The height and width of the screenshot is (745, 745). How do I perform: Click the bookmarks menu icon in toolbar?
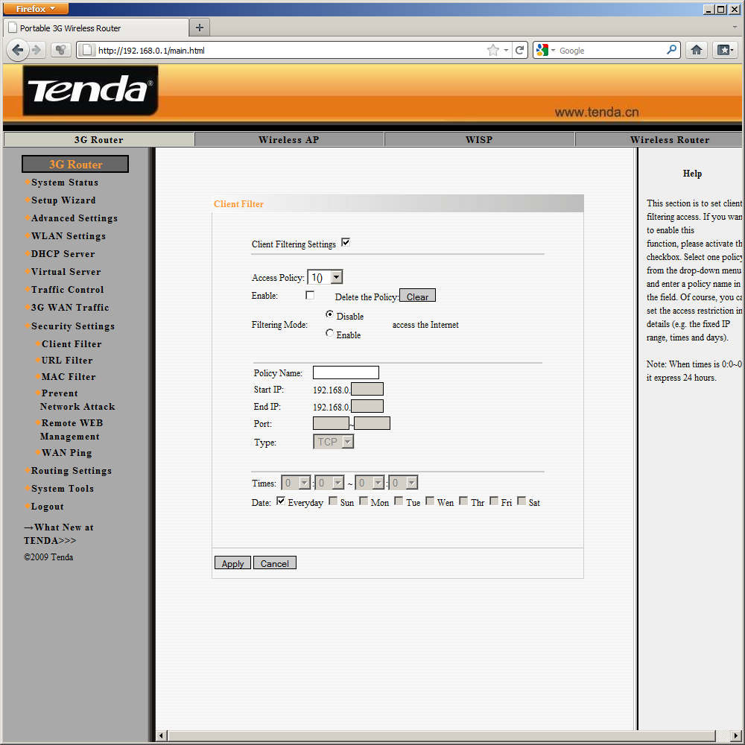[x=725, y=50]
